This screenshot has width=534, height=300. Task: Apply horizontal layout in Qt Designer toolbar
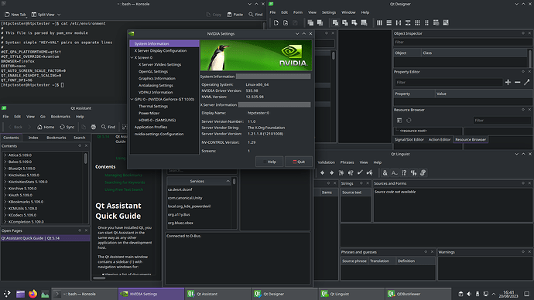pos(379,22)
